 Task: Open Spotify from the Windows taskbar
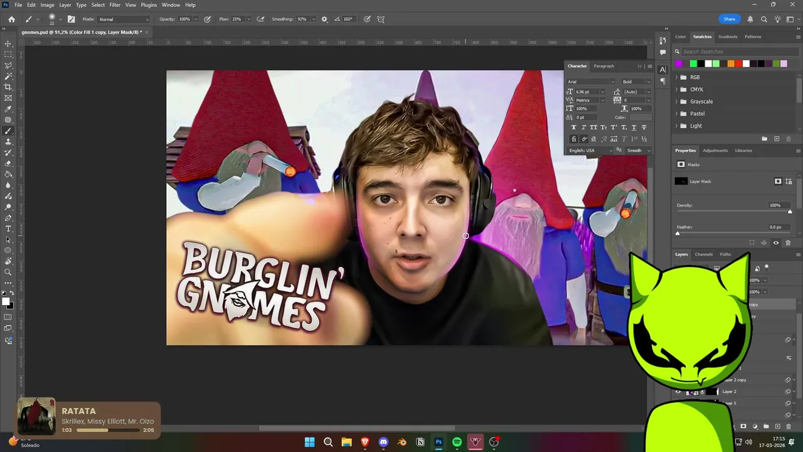coord(457,442)
